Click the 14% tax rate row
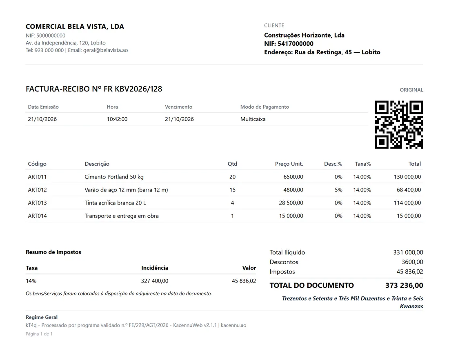This screenshot has height=345, width=449. click(x=141, y=281)
